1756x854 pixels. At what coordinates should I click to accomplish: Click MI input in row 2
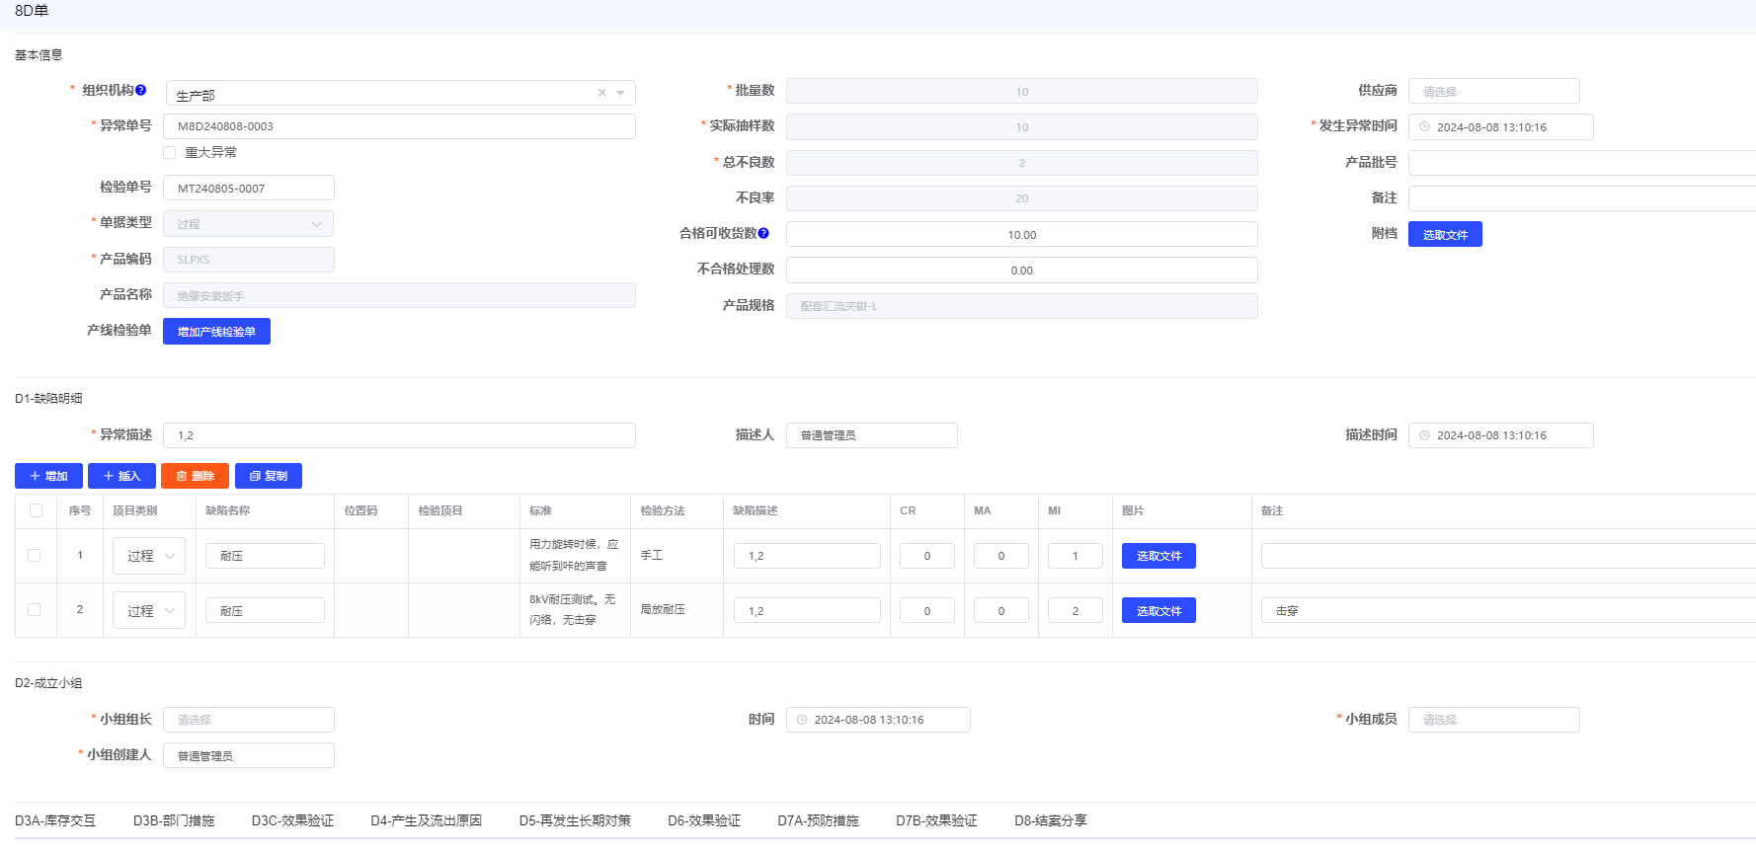[x=1075, y=610]
